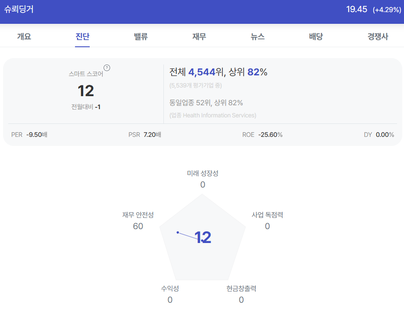Click the 슈뢰딩거 stock title in header
Screen dimensions: 404x311
[19, 10]
